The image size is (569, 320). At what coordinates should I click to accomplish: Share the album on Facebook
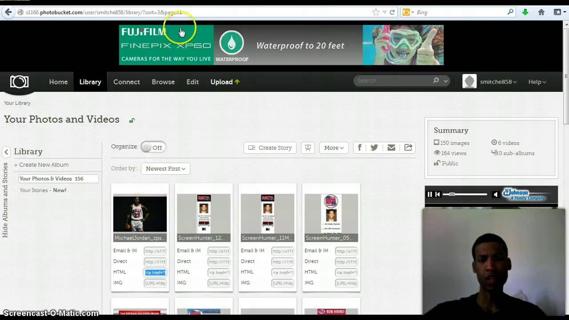coord(360,148)
